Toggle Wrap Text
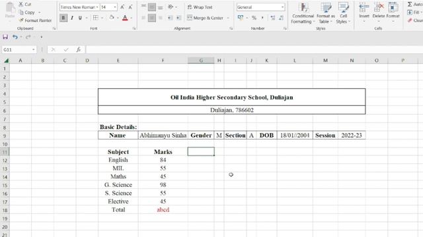Screen dimensions: 423x237 point(200,7)
